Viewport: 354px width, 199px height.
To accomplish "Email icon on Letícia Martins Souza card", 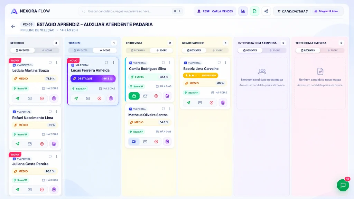I will [x=30, y=98].
